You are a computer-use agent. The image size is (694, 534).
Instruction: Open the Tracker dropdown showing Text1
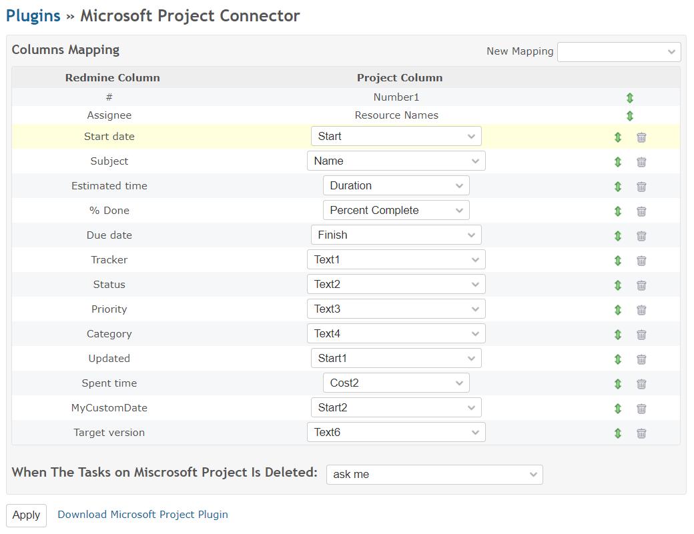(396, 259)
